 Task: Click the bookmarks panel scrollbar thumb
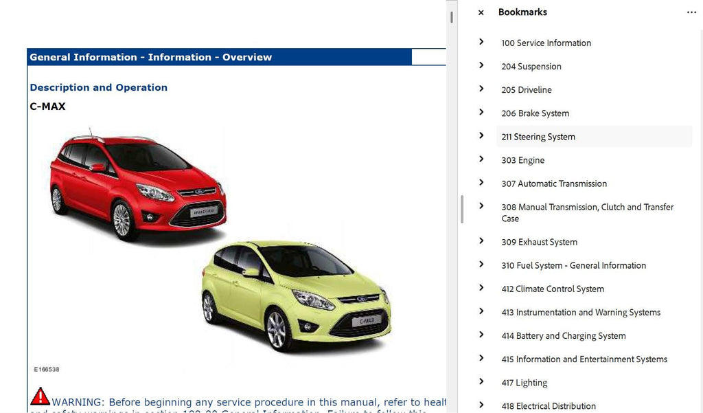(x=462, y=209)
